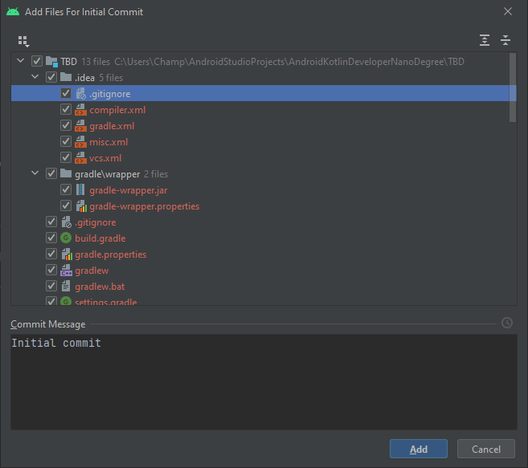
Task: Click the gradle-wrapper.jar archive icon
Action: click(80, 190)
